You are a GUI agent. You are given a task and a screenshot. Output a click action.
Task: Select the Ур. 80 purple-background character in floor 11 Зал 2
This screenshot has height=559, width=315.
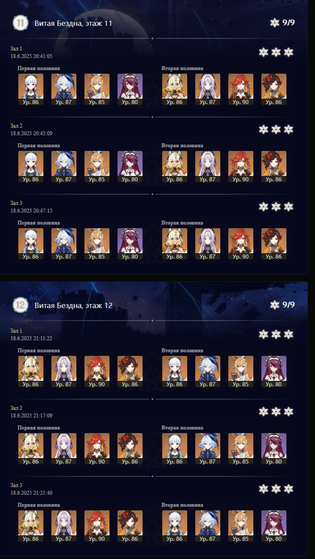(130, 167)
